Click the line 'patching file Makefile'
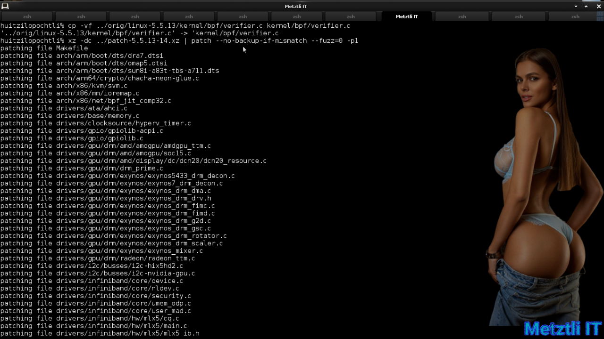This screenshot has width=604, height=339. (44, 48)
